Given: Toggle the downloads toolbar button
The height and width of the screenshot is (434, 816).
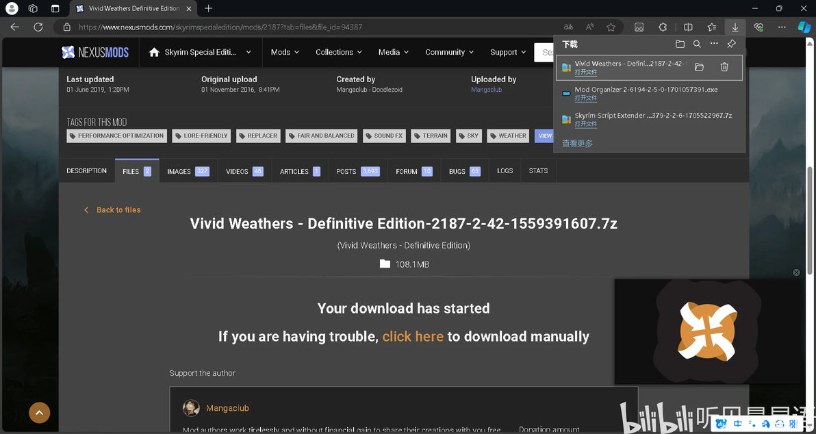Looking at the screenshot, I should pyautogui.click(x=735, y=27).
